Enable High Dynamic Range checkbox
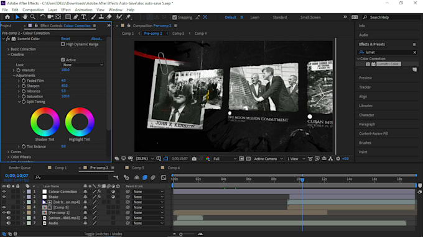Viewport: 423px width, 237px height. pos(63,44)
